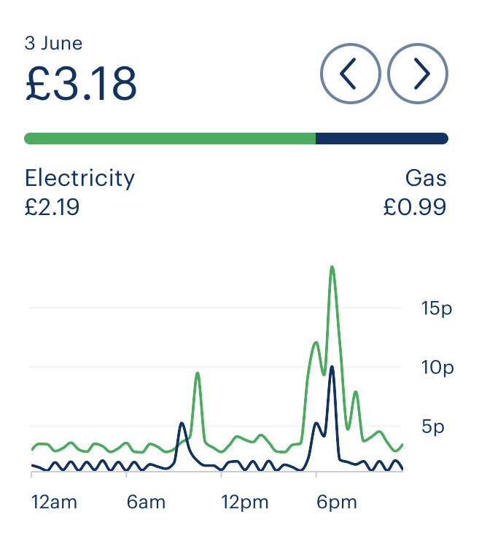Click the navy gas portion of the bar
Image resolution: width=479 pixels, height=557 pixels.
(381, 139)
